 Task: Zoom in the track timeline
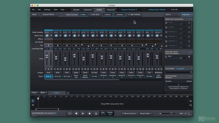191,101
